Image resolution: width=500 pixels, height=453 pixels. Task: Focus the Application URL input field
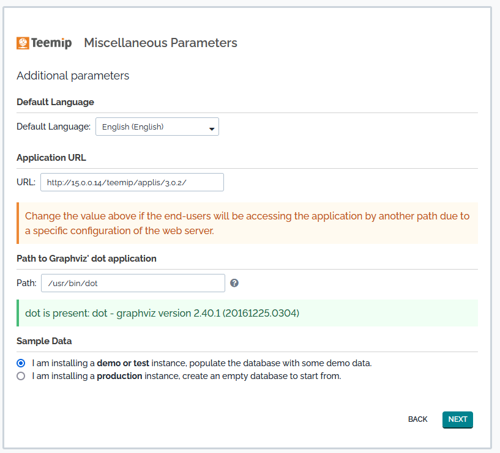132,182
